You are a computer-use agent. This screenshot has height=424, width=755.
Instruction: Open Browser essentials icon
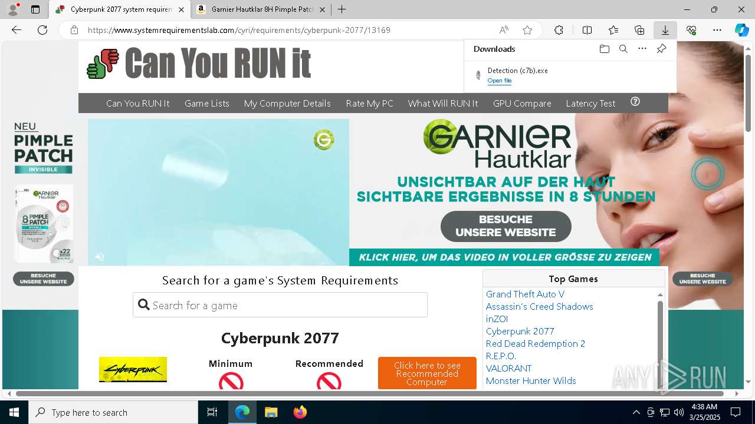tap(691, 30)
